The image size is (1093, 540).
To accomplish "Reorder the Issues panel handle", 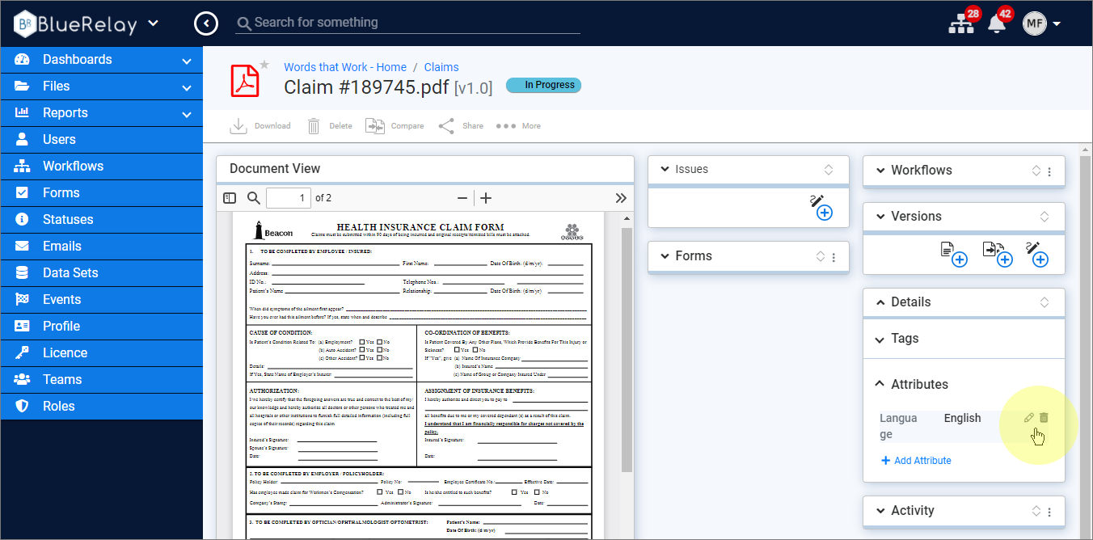I will 829,170.
